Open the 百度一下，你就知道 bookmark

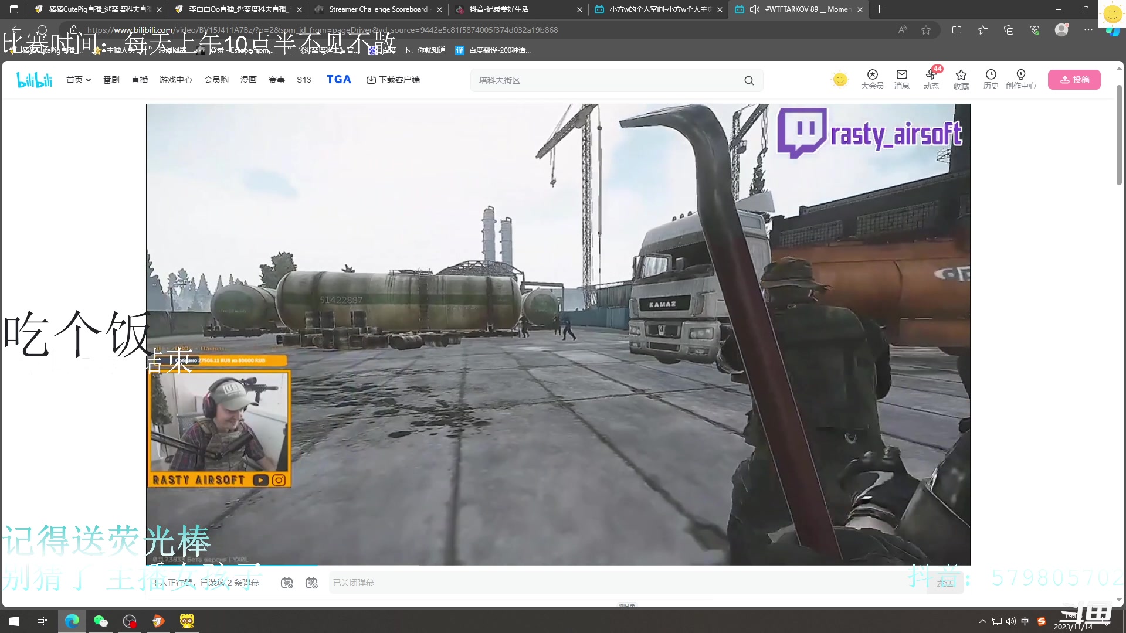pyautogui.click(x=407, y=50)
